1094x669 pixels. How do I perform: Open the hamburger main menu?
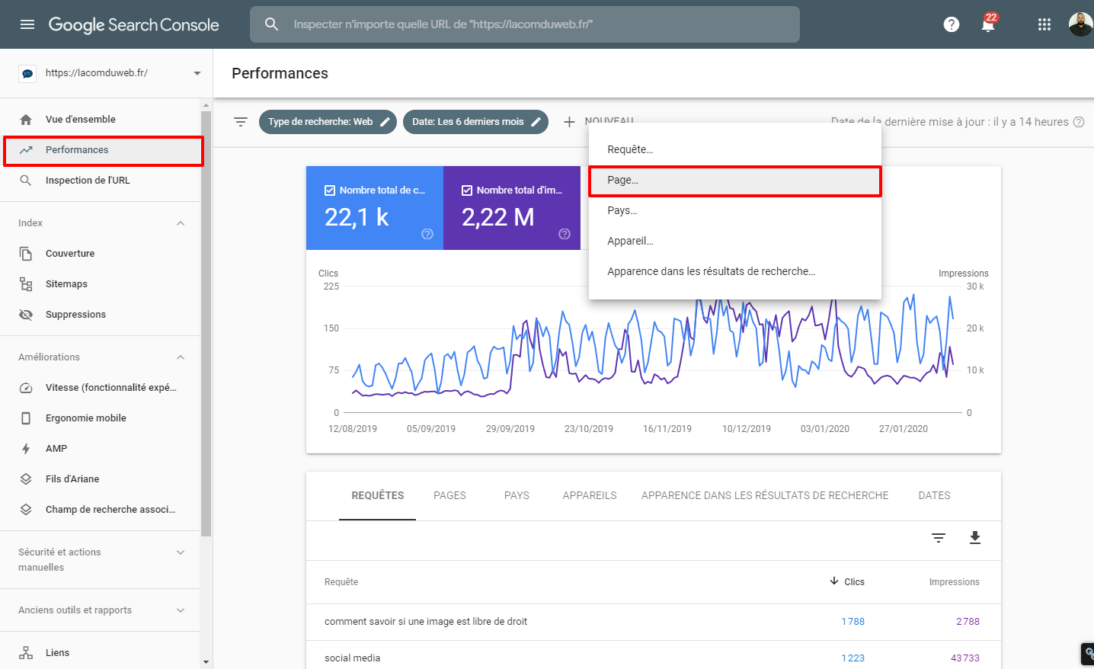(27, 24)
